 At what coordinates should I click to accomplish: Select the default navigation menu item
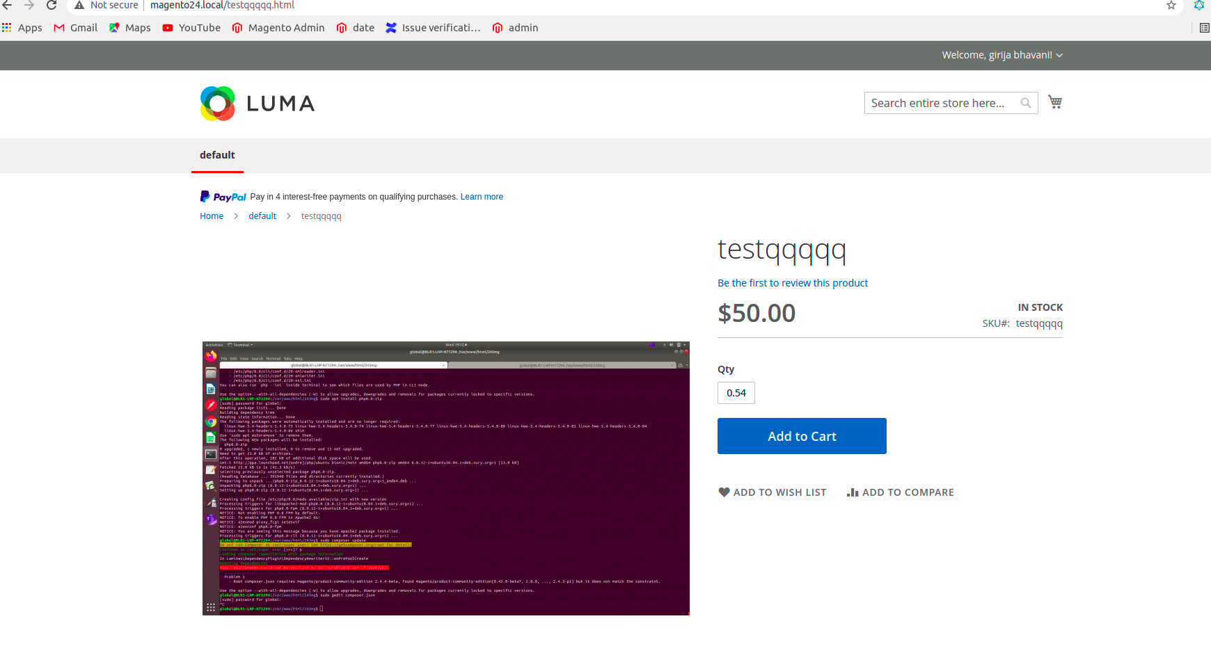point(216,155)
